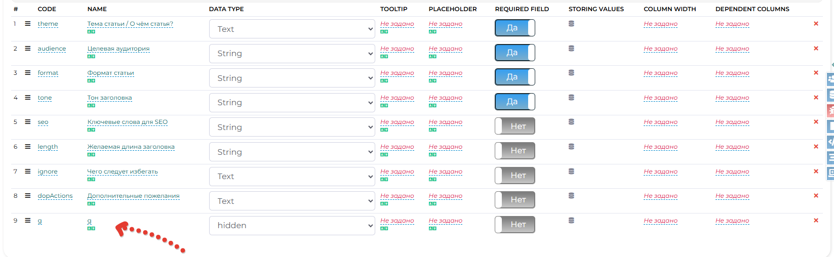Click database icon in length row

571,147
